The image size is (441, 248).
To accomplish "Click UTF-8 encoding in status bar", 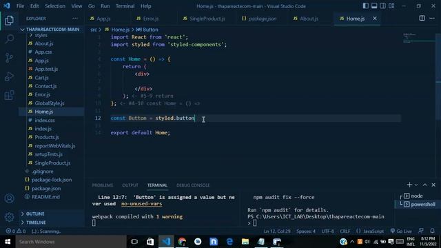I will click(x=328, y=231).
